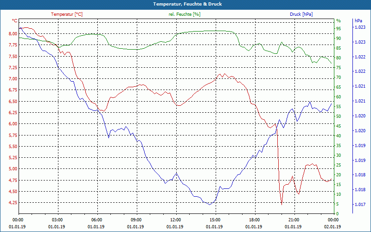Click green humidity axis value "20"
371x232 pixels.
pyautogui.click(x=339, y=175)
